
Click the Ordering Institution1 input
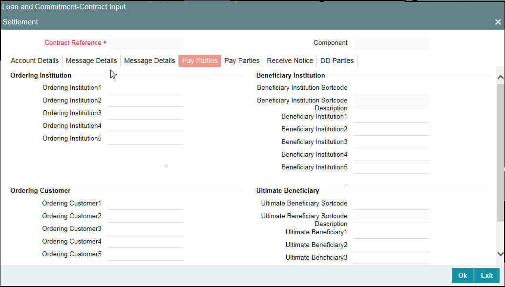click(x=146, y=88)
